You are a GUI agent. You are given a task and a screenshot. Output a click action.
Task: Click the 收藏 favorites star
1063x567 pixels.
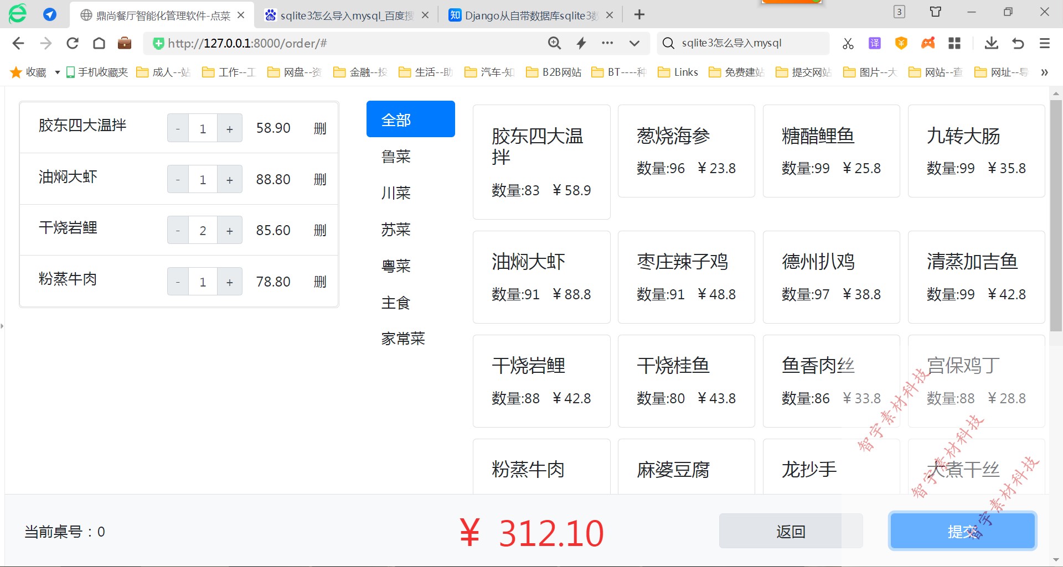[16, 72]
